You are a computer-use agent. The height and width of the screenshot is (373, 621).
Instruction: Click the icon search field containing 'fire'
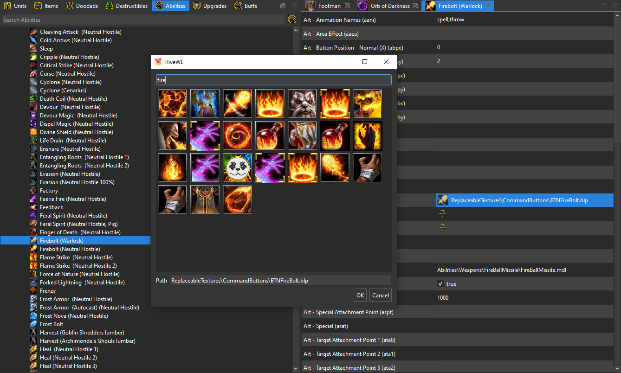coord(274,80)
